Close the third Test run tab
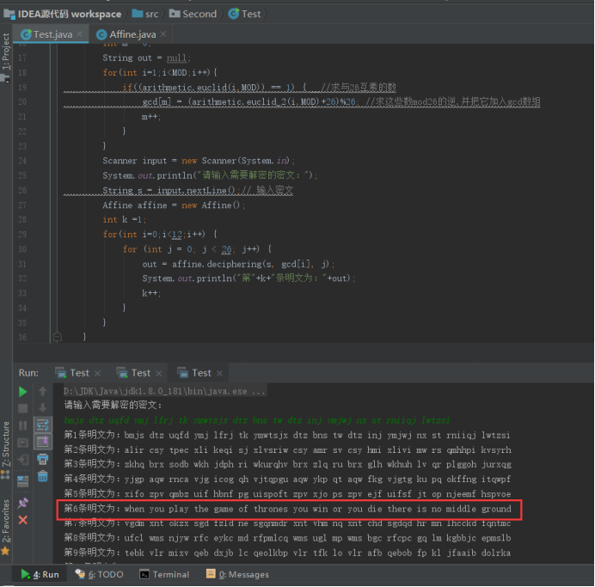The width and height of the screenshot is (595, 587). coord(219,374)
